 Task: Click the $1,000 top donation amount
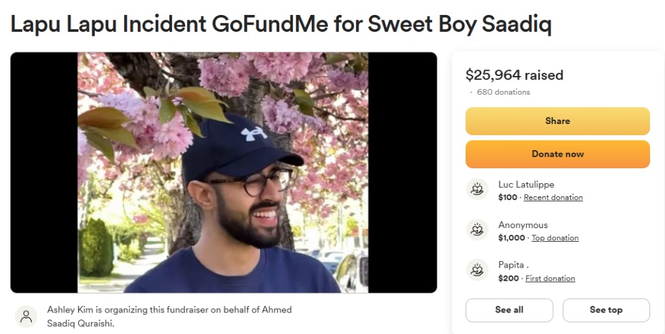(x=512, y=238)
